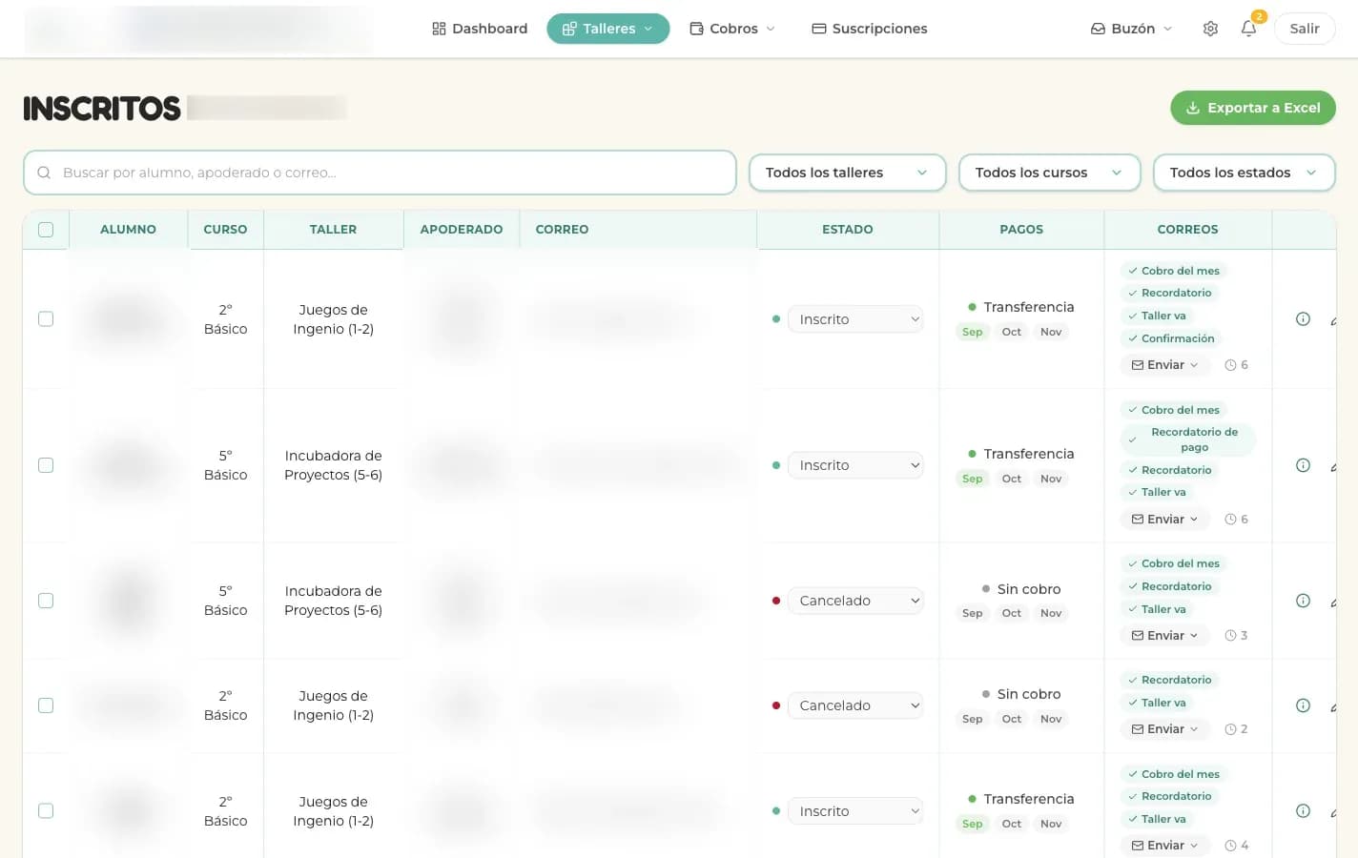
Task: Expand the Todos los cursos filter
Action: tap(1049, 173)
